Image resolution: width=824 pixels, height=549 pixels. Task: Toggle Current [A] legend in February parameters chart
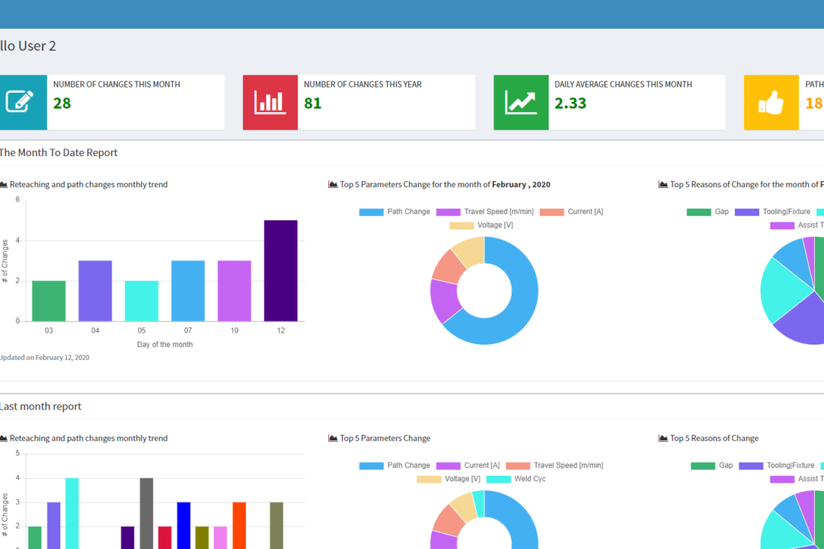pos(580,212)
